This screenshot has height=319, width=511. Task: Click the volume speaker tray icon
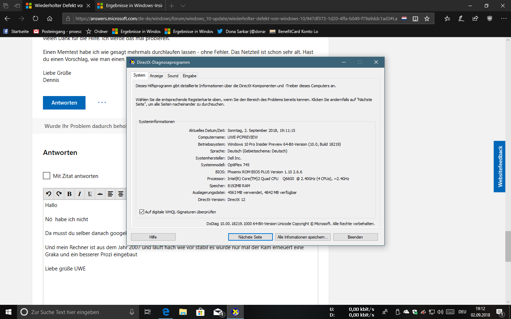point(440,312)
